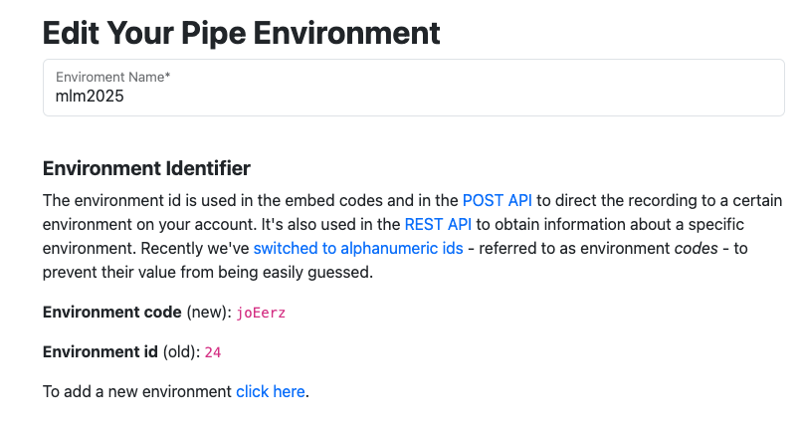Image resolution: width=801 pixels, height=430 pixels.
Task: Click here link to add new environment
Action: (x=270, y=391)
